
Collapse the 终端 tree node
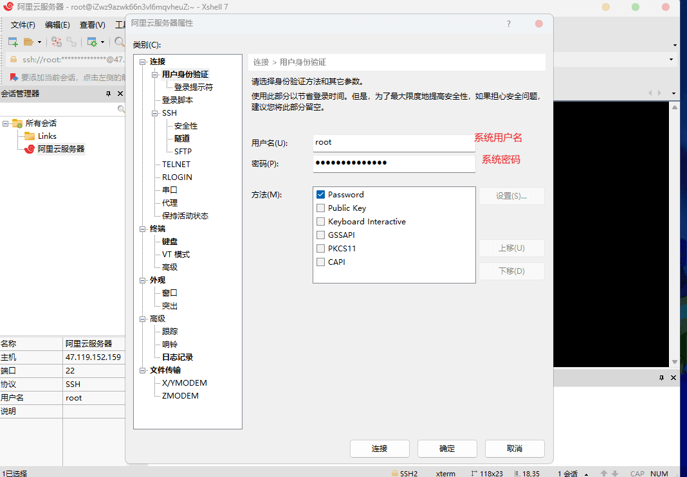[142, 229]
